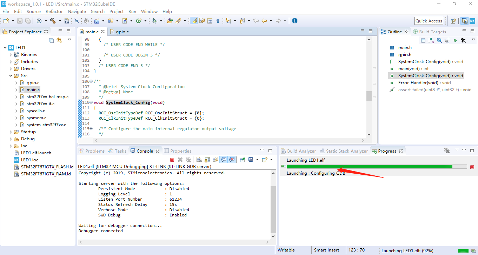Screen dimensions: 478x255
Task: Switch to the gpio.c editor tab
Action: point(119,32)
